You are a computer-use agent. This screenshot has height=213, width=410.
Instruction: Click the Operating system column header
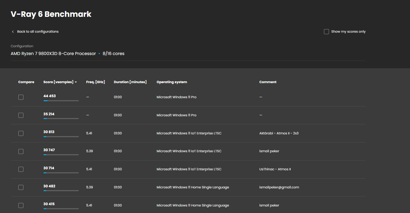click(172, 82)
